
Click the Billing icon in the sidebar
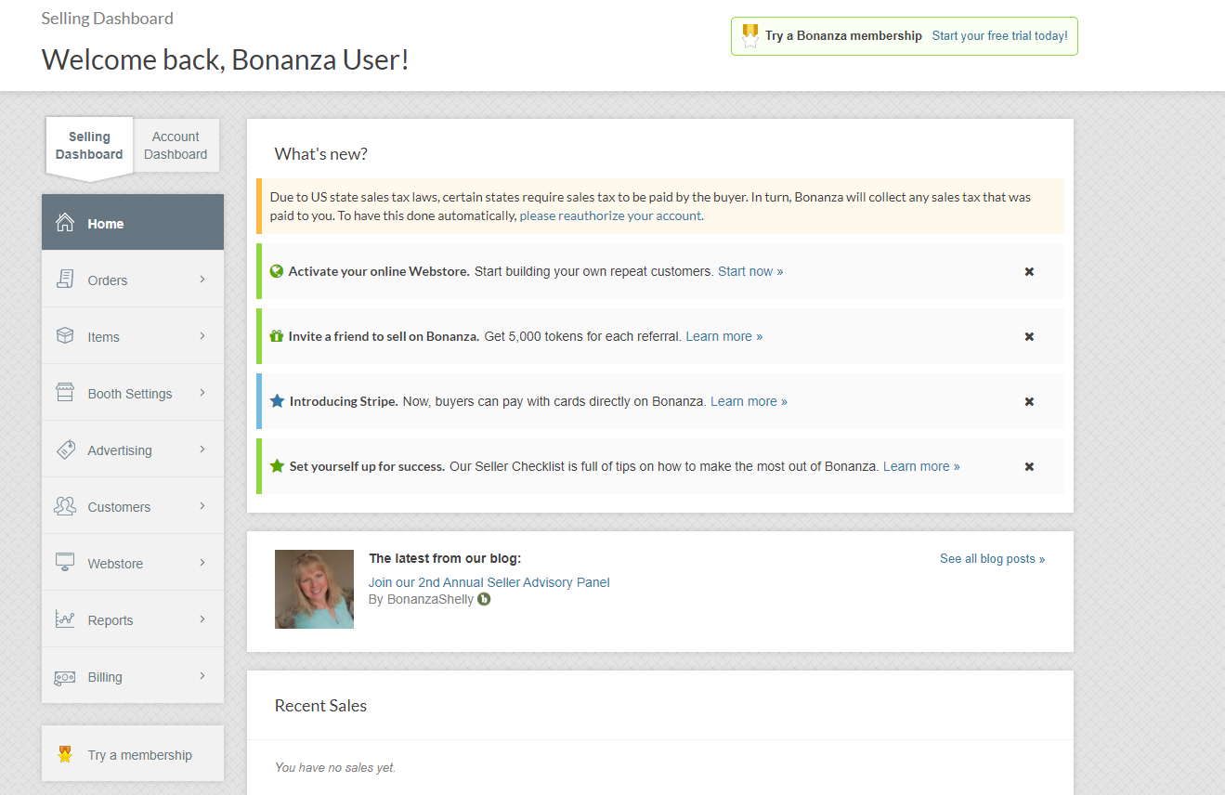click(x=65, y=675)
